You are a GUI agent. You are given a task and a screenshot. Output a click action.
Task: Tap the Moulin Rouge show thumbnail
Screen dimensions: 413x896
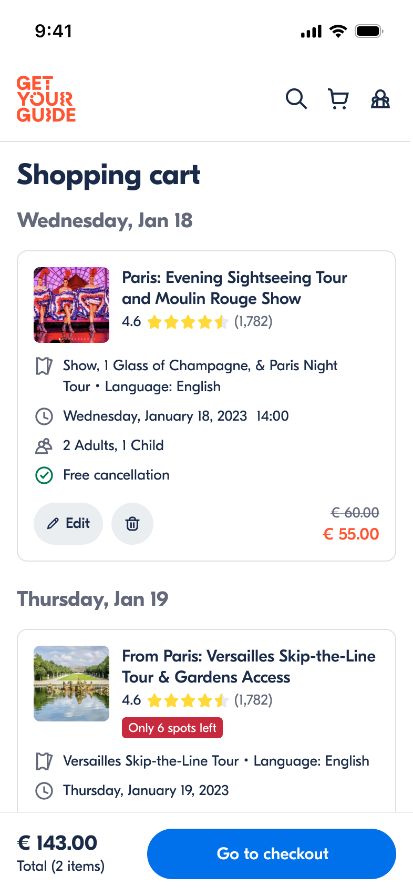click(71, 305)
